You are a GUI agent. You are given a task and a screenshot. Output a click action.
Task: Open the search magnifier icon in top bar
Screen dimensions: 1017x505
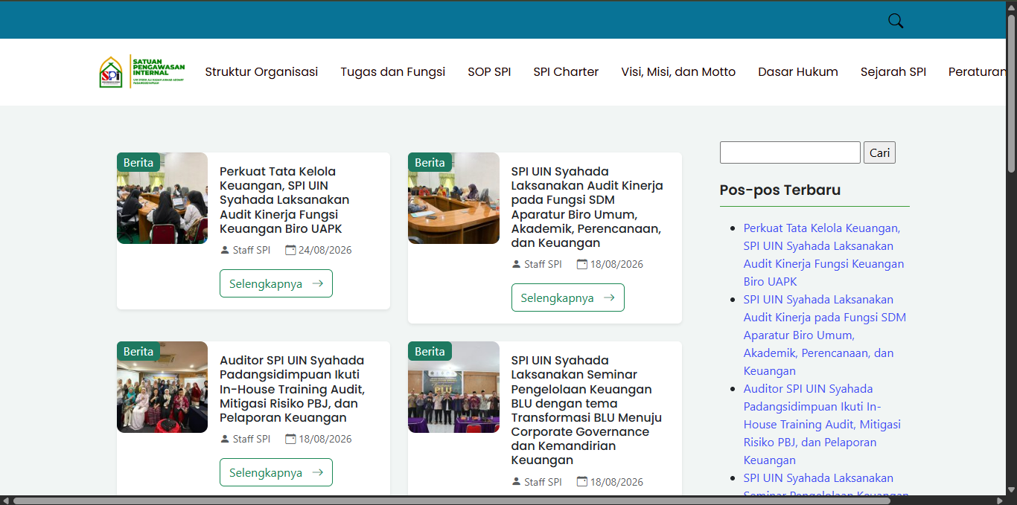(x=896, y=21)
